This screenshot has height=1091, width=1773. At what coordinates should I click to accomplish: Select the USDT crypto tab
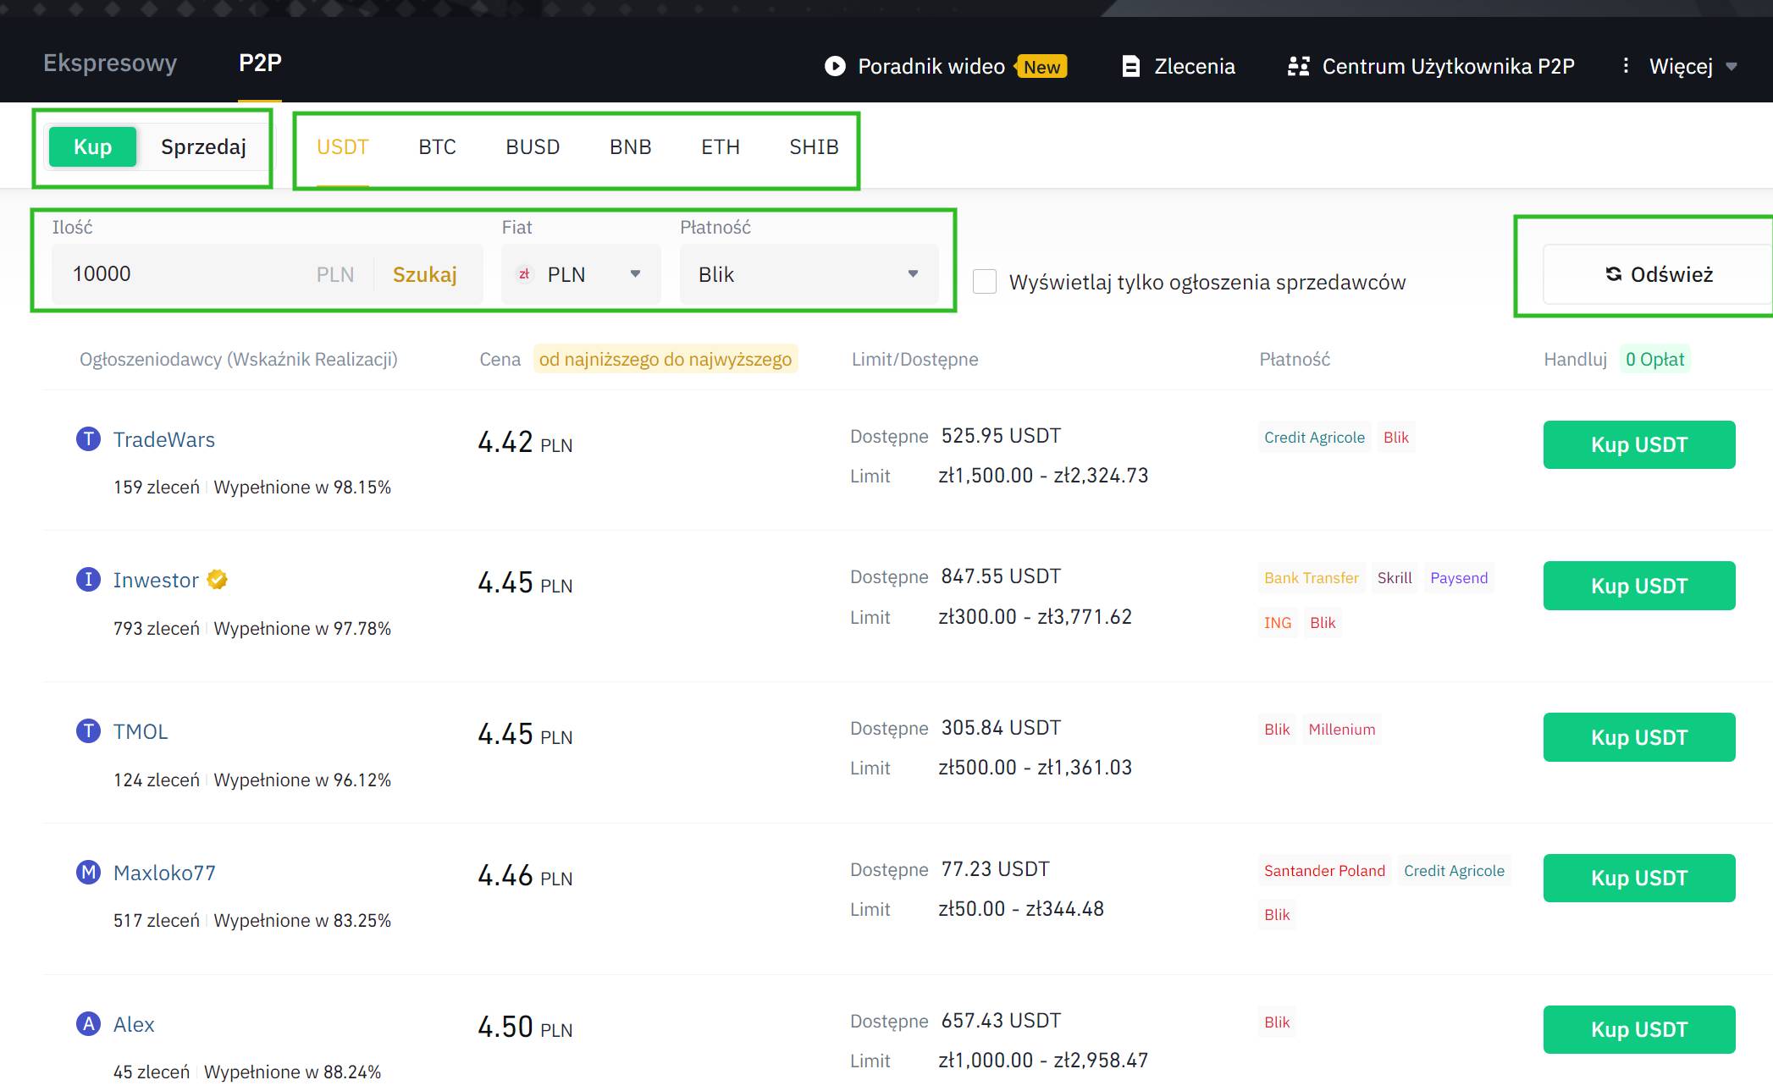tap(343, 147)
